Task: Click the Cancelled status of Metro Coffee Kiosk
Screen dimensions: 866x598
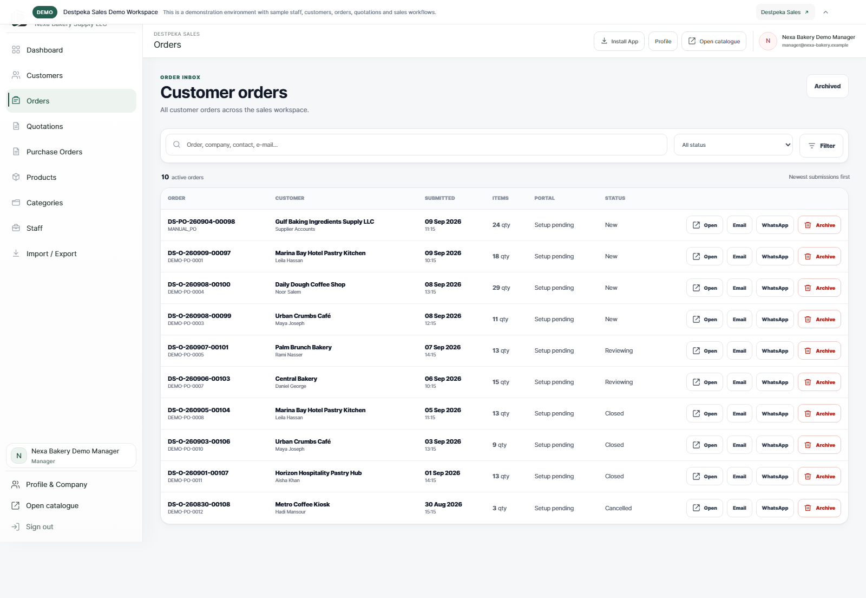Action: (618, 508)
